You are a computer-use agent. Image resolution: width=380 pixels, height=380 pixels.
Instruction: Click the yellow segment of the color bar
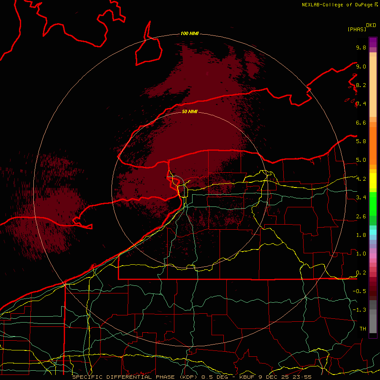(373, 181)
